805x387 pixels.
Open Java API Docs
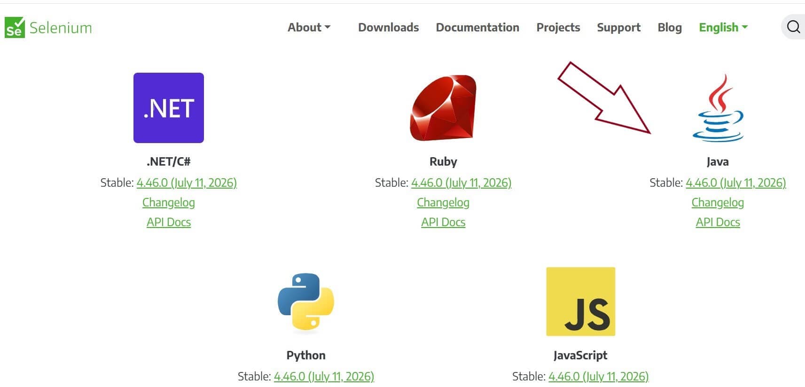click(x=718, y=222)
